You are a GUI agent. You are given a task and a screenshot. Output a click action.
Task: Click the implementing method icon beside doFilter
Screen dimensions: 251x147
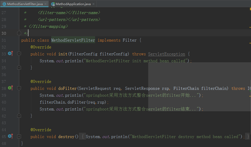[x=10, y=88]
